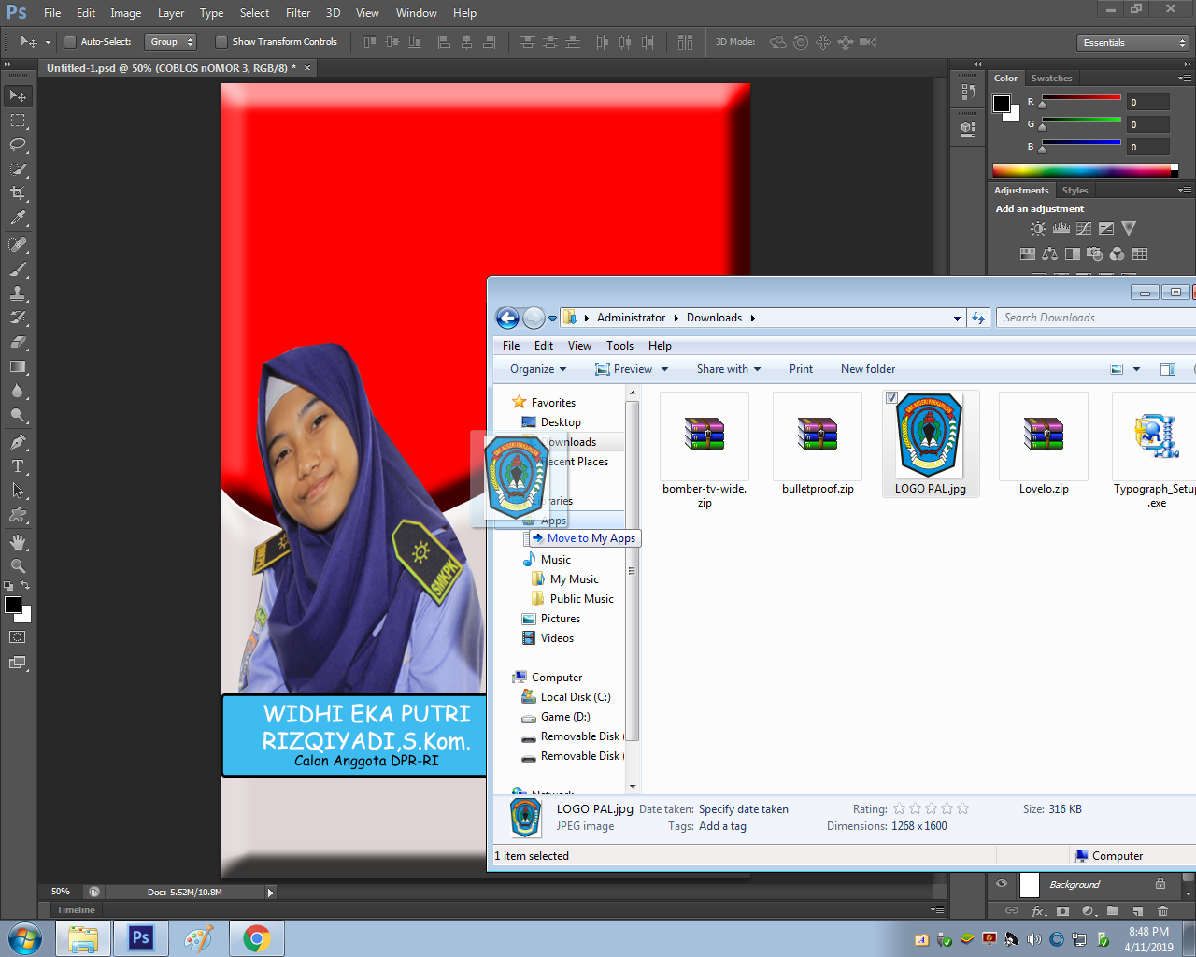Select the Lasso tool

18,145
